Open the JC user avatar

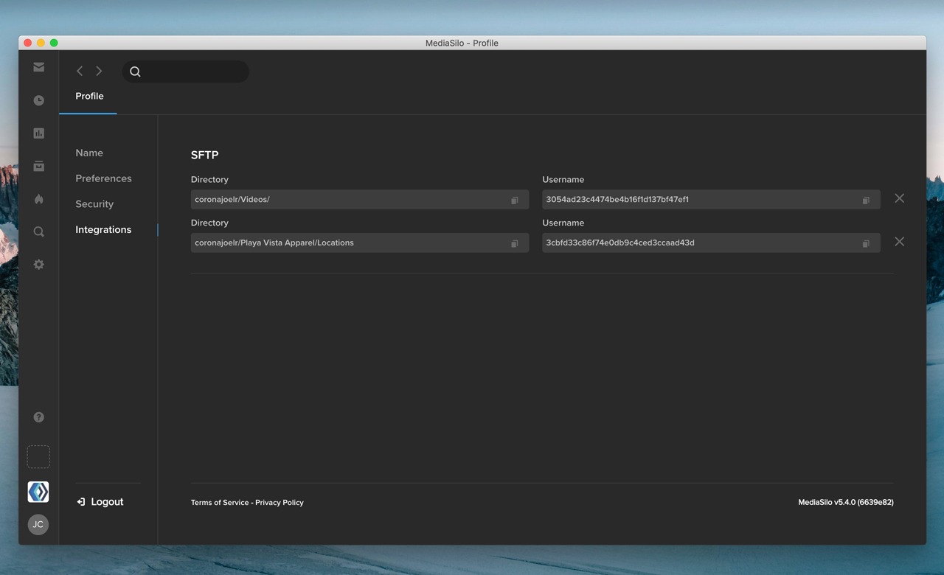coord(38,525)
